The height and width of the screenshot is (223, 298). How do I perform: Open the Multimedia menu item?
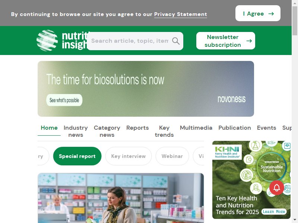[196, 128]
